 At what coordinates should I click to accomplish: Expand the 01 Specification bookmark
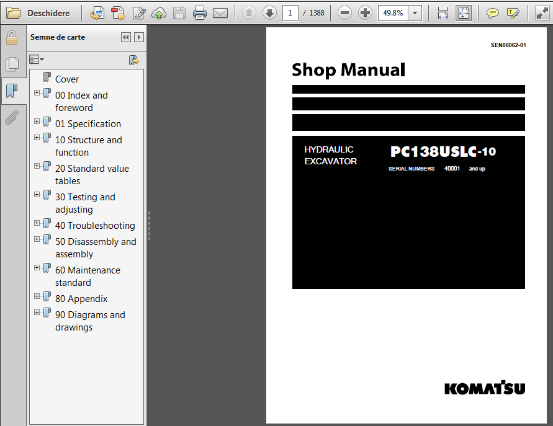point(37,121)
